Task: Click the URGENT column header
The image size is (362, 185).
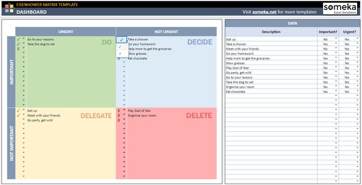Action: (x=66, y=32)
